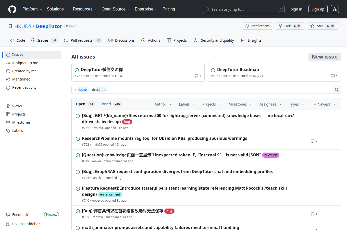Open the command palette icon in header

pos(335,9)
